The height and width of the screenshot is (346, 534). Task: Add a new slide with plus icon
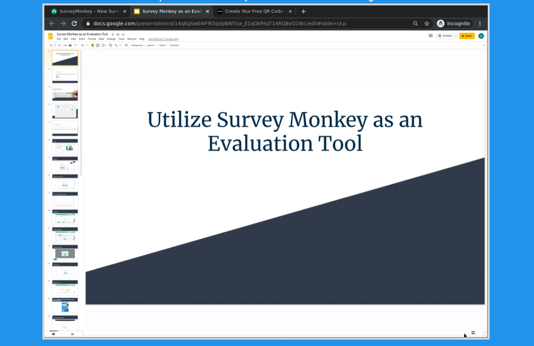51,45
